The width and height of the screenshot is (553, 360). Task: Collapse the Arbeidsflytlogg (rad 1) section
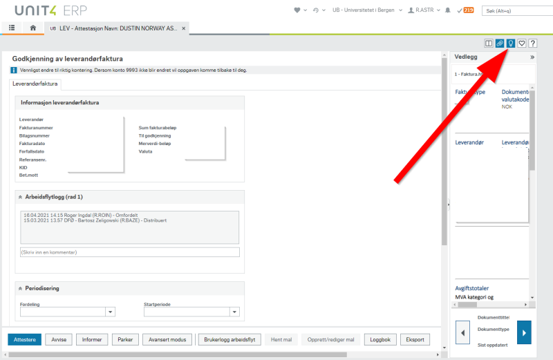click(x=20, y=197)
